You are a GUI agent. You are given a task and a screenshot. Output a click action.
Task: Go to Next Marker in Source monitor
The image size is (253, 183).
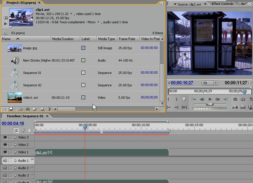(225, 99)
